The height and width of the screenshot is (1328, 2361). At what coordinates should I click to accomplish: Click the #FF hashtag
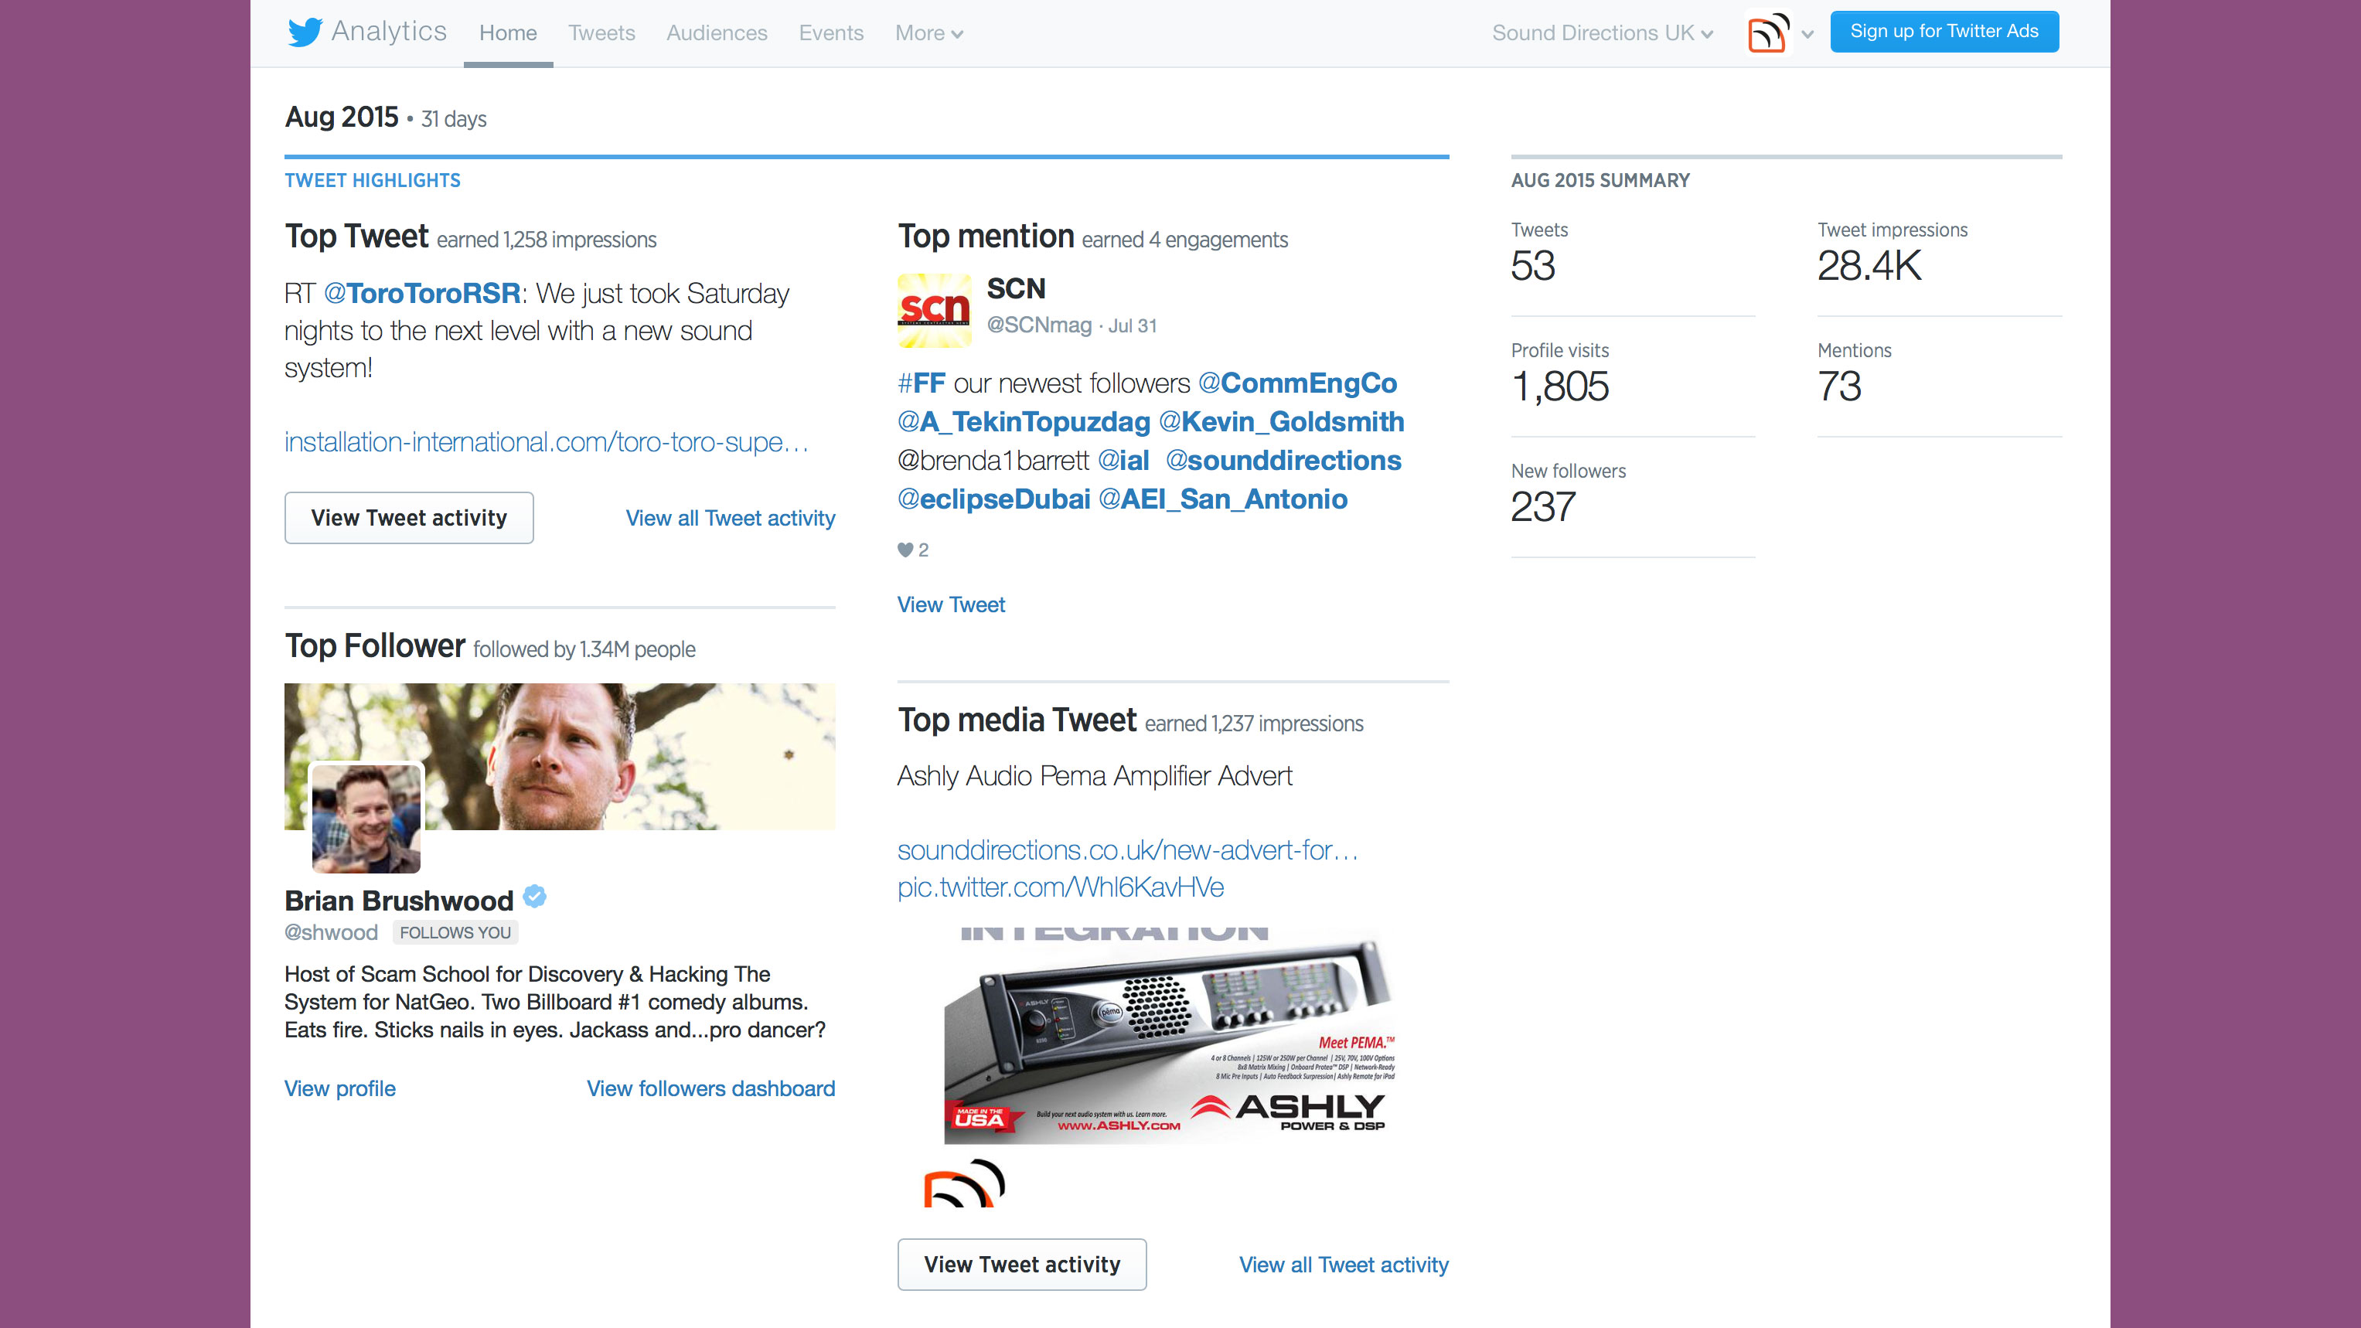pos(921,383)
